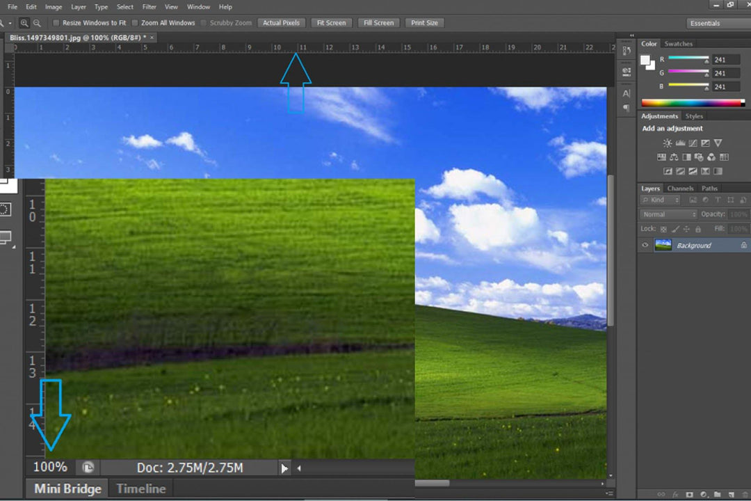Add a Gradient Map adjustment
The image size is (751, 501).
(x=718, y=171)
